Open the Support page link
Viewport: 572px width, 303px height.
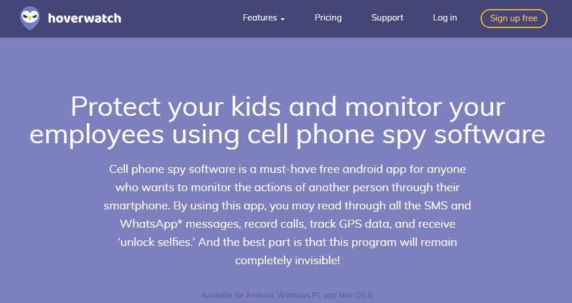(387, 18)
